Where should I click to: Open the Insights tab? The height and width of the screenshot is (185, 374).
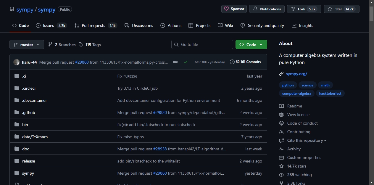[x=302, y=25]
